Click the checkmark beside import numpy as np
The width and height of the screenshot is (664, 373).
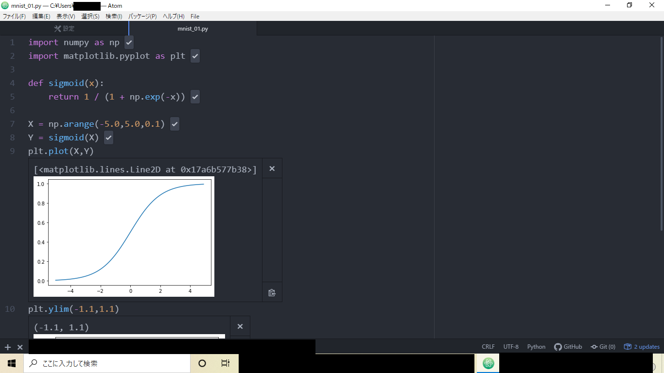coord(128,42)
